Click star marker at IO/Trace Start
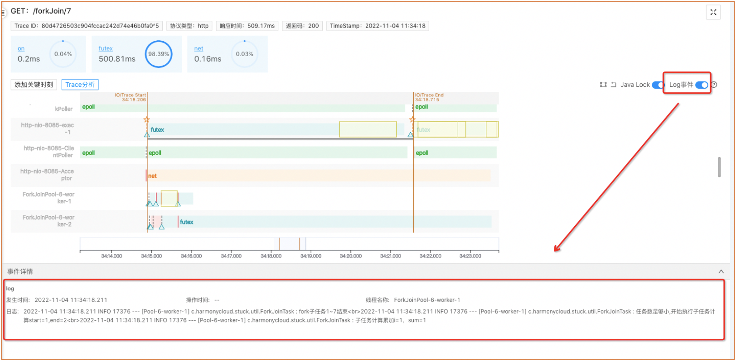This screenshot has height=361, width=736. click(x=146, y=119)
